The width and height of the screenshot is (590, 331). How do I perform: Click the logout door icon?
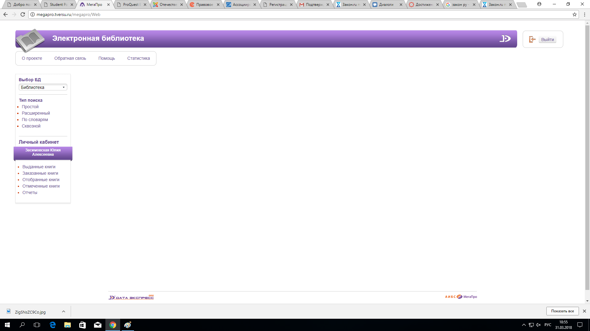(532, 40)
